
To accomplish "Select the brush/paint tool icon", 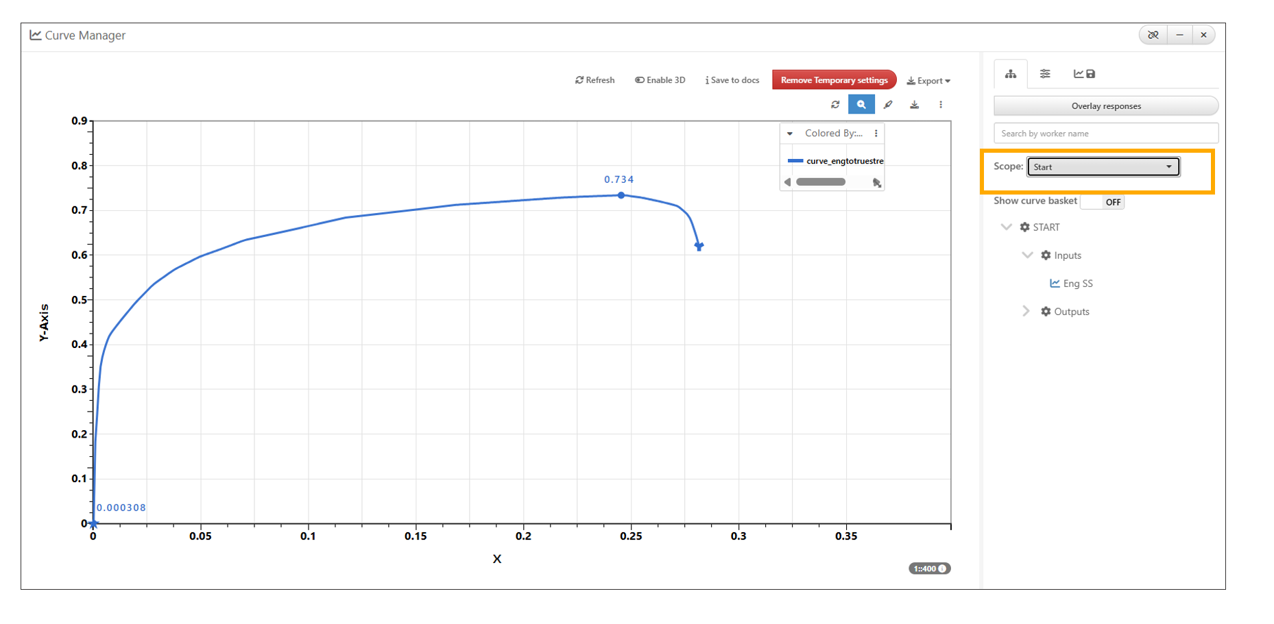I will pos(888,105).
